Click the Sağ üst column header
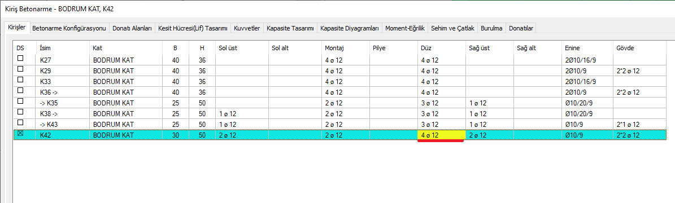This screenshot has height=203, width=675. pos(490,48)
